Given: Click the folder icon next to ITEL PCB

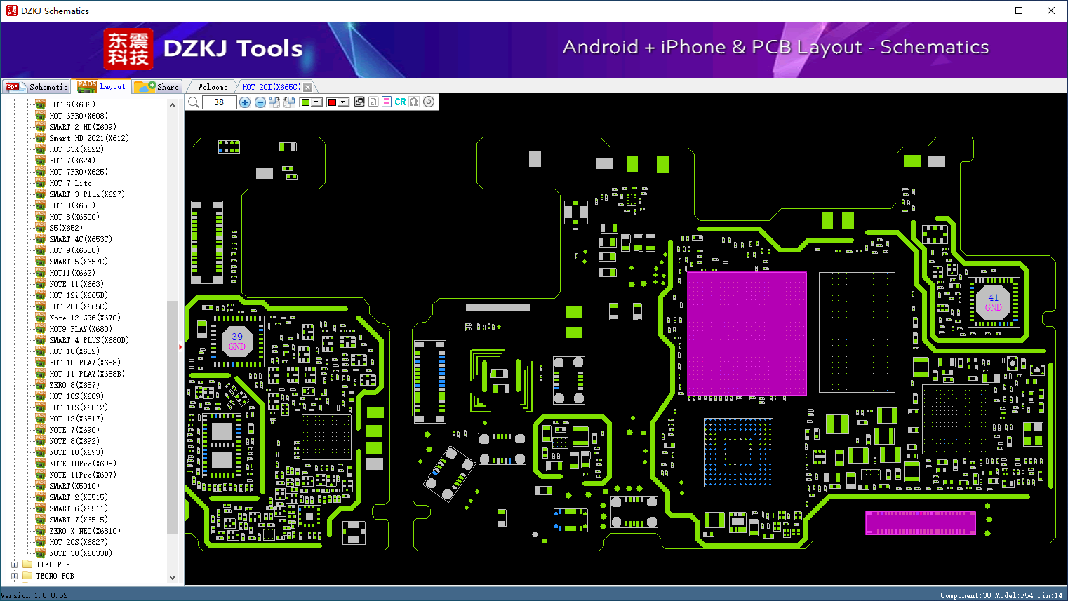Looking at the screenshot, I should [x=27, y=565].
